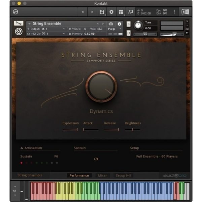Expand instrument name dropdown arrow
Screen dimensions: 202x202
coord(29,24)
